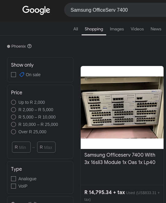Open the Videos tab
166x203 pixels.
tap(137, 29)
